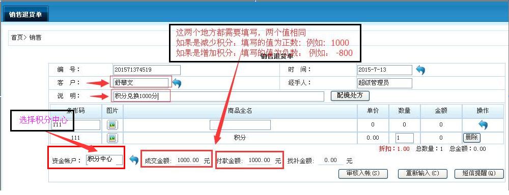
Task: Click blue arrow icon beside 资金帐户
Action: point(134,159)
